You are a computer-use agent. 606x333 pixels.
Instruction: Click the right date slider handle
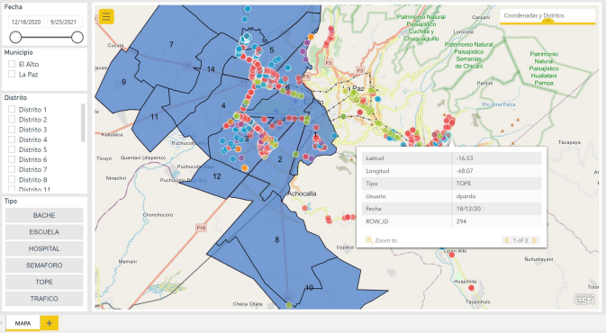[x=77, y=38]
